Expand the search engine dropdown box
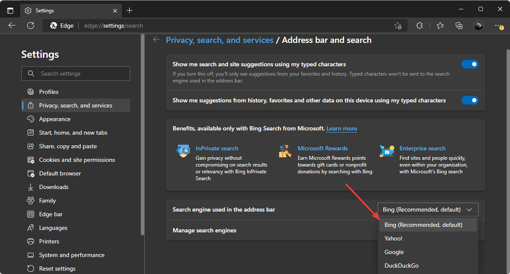Viewport: 510px width, 274px height. [x=428, y=209]
